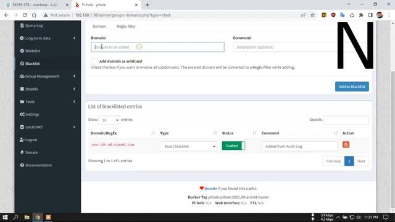
Task: Open taskbar search
Action: (x=16, y=217)
